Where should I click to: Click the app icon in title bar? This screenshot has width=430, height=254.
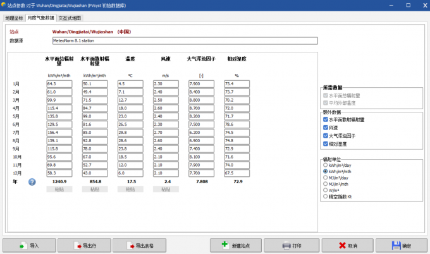pos(4,4)
